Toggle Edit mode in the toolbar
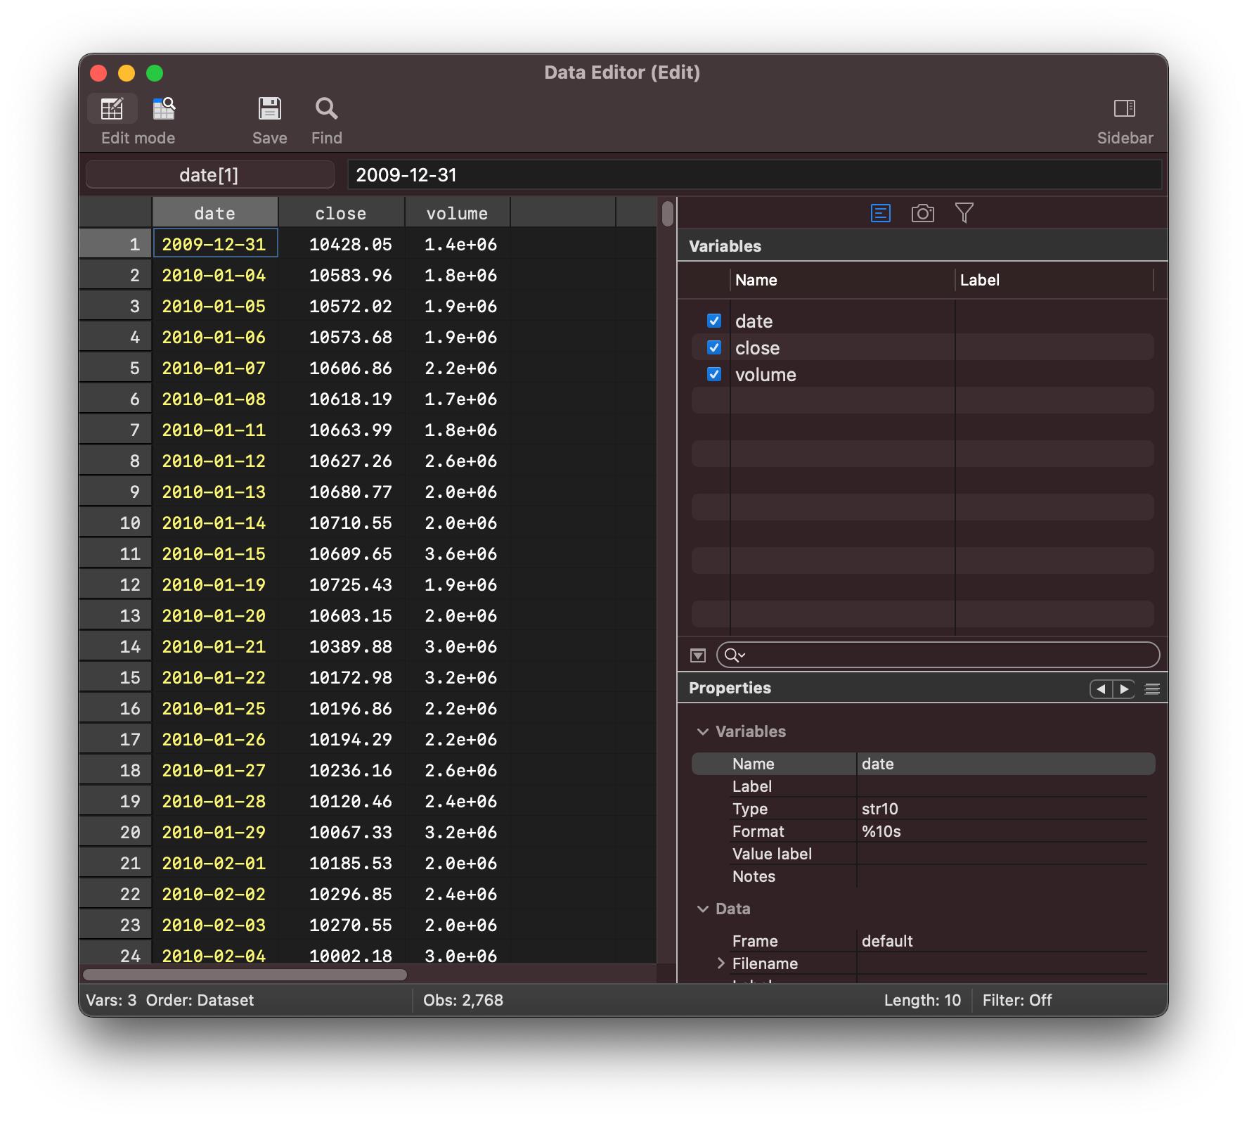The image size is (1247, 1121). (x=112, y=108)
